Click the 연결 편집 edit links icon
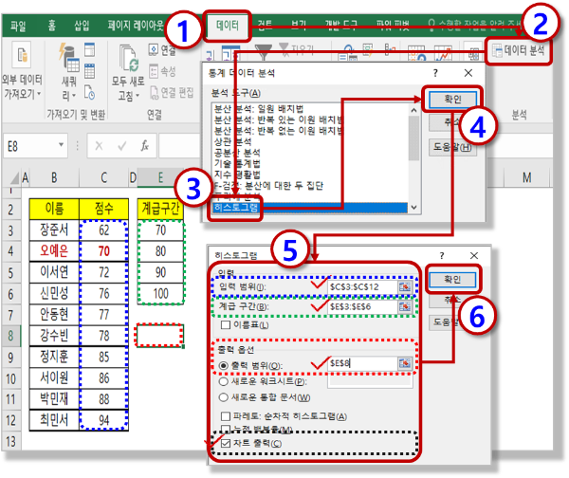The width and height of the screenshot is (569, 478). [154, 93]
